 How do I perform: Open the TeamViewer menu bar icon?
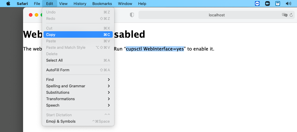(257, 4)
